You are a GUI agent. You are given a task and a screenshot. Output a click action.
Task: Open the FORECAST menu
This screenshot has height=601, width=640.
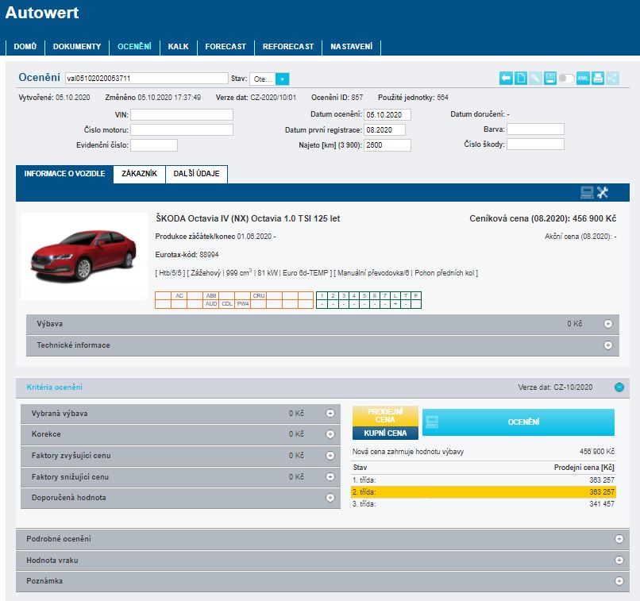226,47
